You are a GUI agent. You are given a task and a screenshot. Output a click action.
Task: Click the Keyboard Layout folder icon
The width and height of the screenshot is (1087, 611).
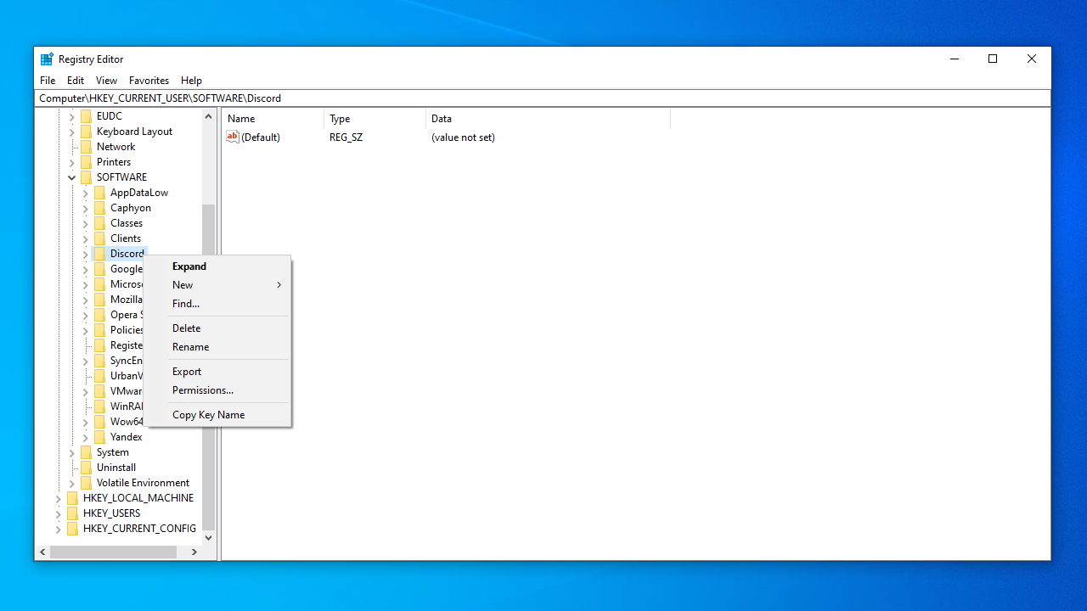click(x=86, y=132)
